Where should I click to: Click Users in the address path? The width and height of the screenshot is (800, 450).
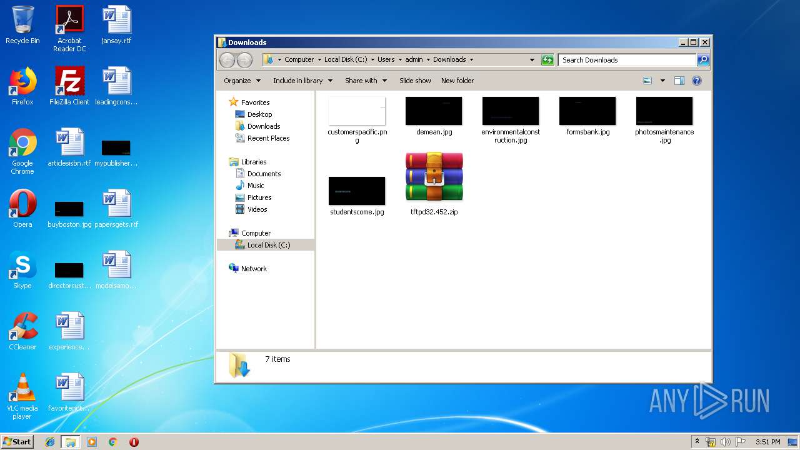point(386,60)
